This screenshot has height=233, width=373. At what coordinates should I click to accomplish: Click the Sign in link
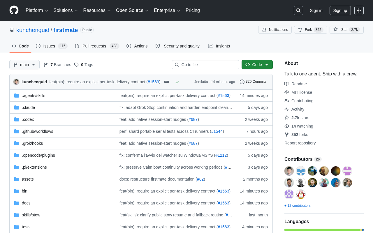[x=316, y=10]
